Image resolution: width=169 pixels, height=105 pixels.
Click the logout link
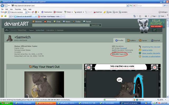tap(31, 30)
